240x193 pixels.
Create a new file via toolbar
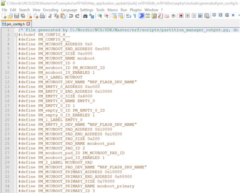click(x=4, y=16)
